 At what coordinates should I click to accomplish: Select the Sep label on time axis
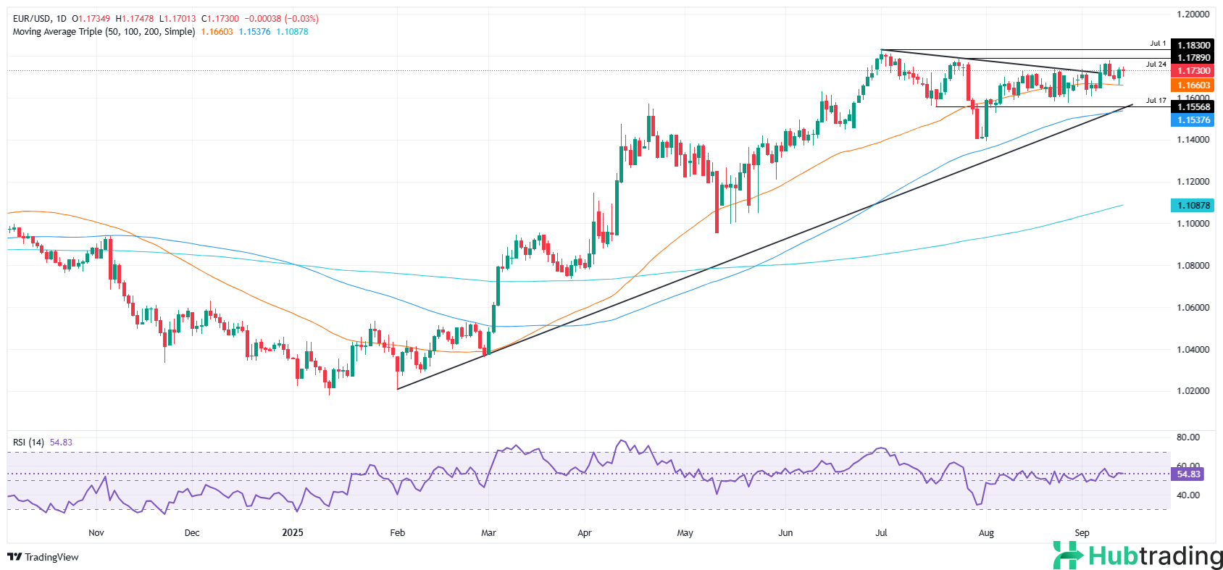pyautogui.click(x=1082, y=532)
